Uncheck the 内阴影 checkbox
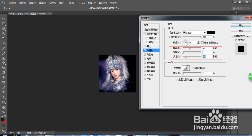Screen dimensions: 252x136 click(x=145, y=50)
